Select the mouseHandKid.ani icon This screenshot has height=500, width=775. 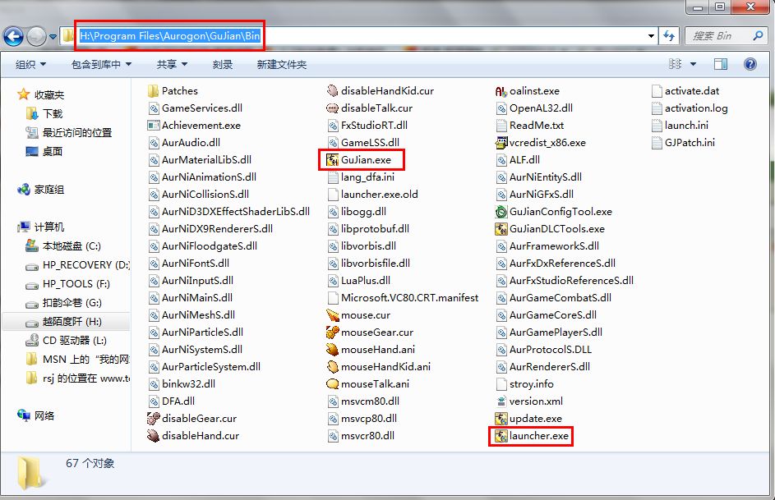[x=332, y=367]
